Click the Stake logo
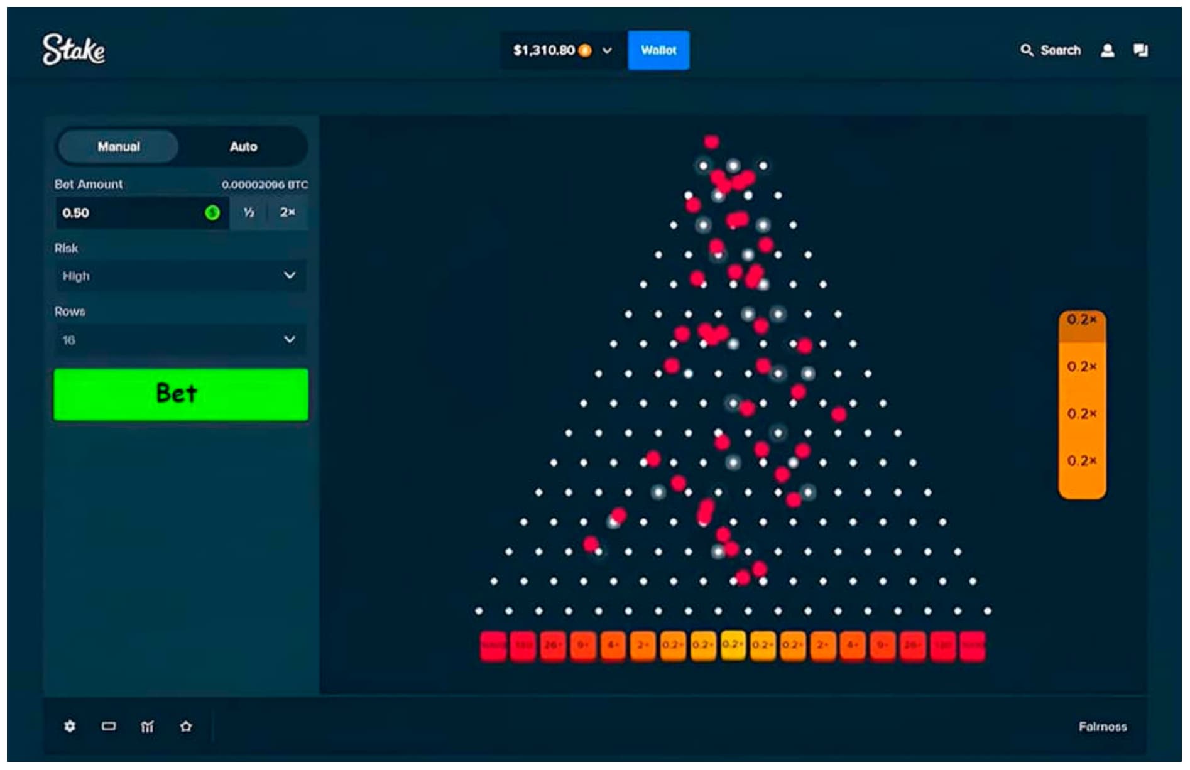 tap(74, 50)
